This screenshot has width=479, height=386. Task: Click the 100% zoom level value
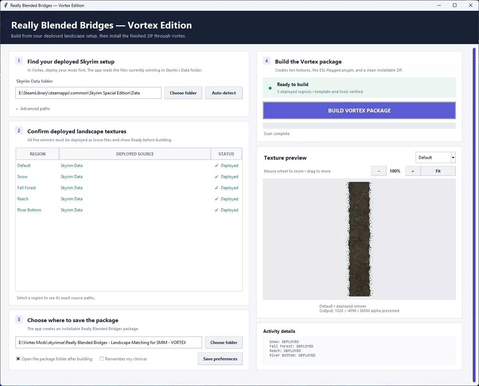[x=395, y=171]
